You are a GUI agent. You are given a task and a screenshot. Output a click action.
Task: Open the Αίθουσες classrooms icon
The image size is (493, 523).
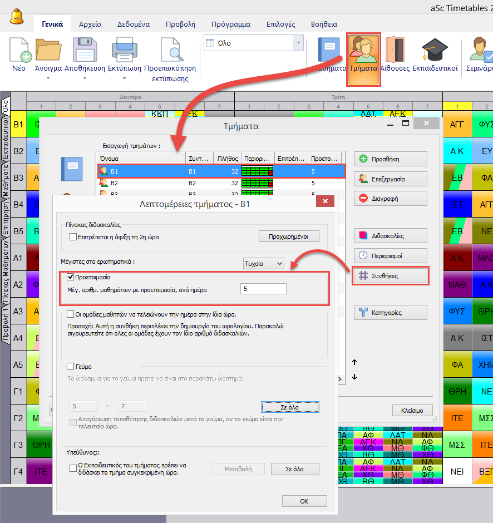coord(395,50)
